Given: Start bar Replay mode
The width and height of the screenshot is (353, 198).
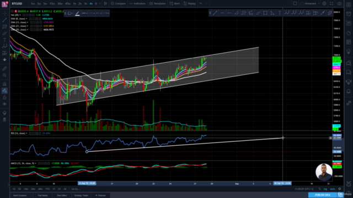Looking at the screenshot, I should (x=190, y=4).
